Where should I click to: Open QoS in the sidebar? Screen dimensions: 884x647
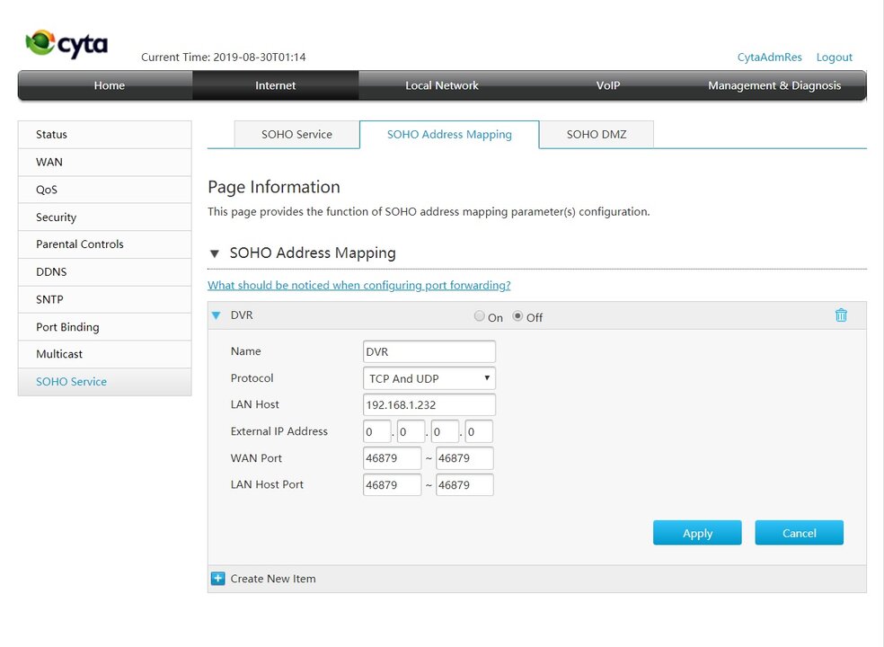click(105, 190)
